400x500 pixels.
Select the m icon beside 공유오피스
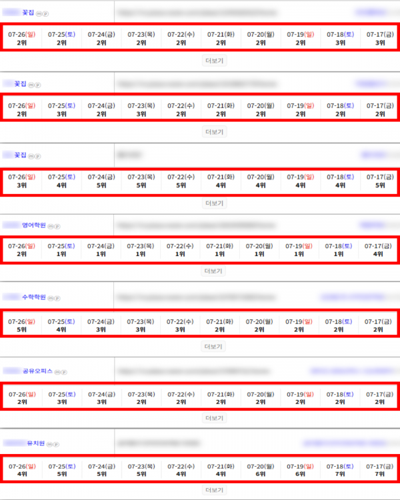(57, 372)
